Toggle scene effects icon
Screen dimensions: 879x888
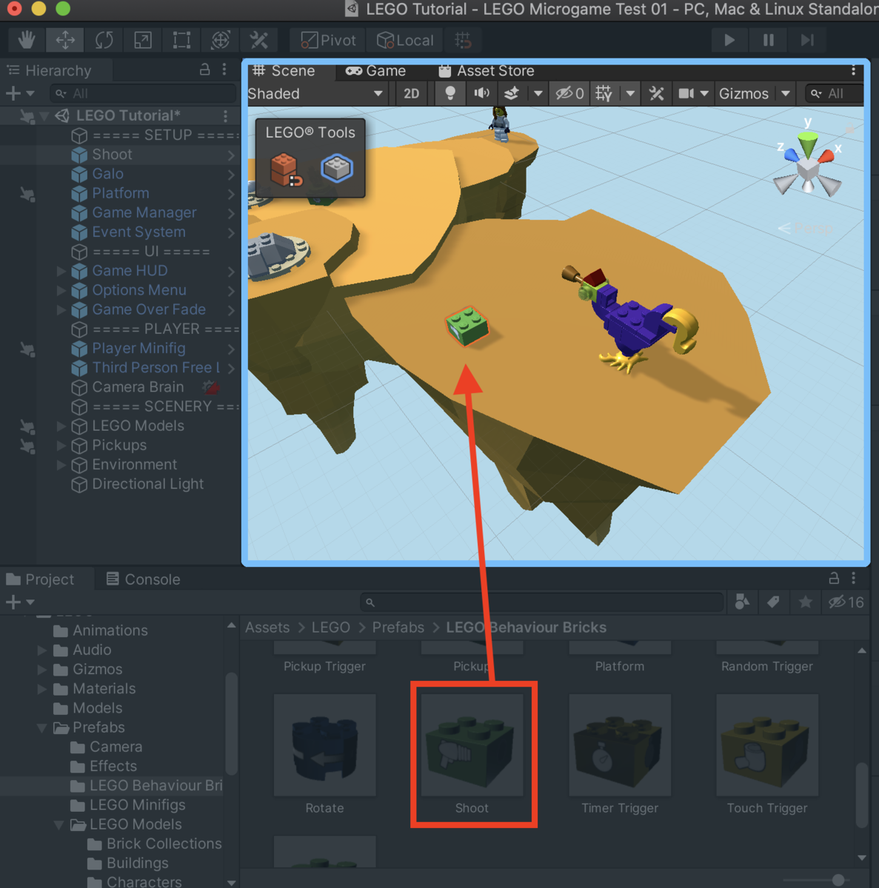(512, 93)
